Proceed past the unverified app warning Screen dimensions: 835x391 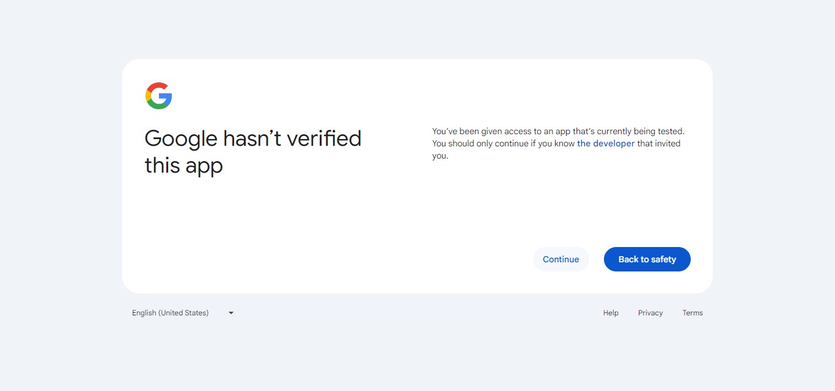pyautogui.click(x=561, y=259)
